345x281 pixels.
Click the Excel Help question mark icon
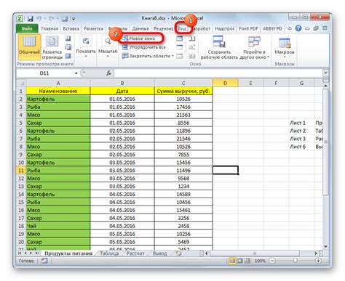pyautogui.click(x=298, y=28)
